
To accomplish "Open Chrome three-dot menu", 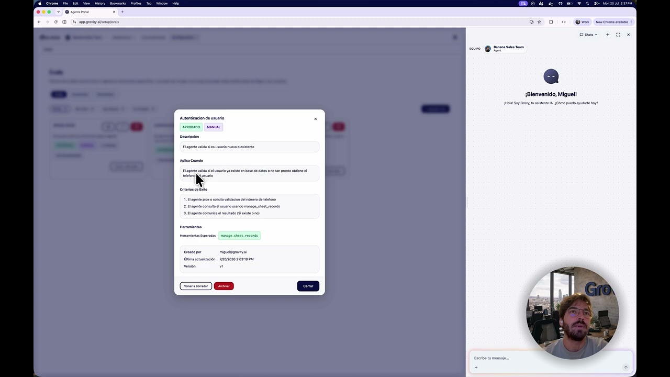I will point(631,22).
